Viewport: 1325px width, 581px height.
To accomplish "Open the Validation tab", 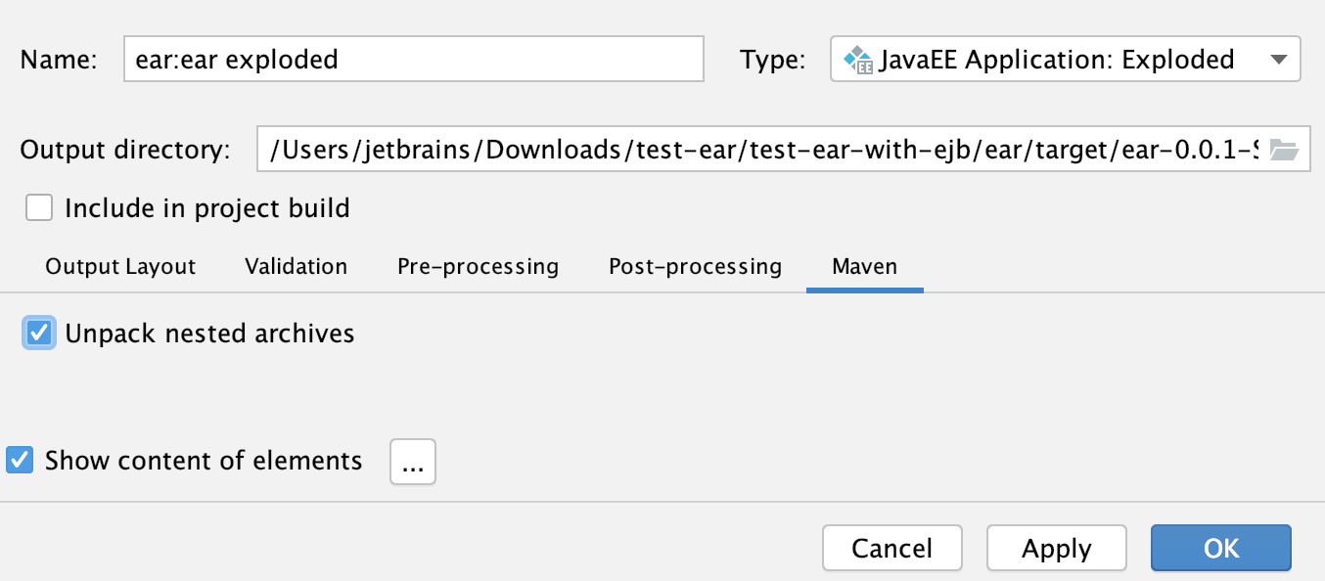I will (296, 266).
